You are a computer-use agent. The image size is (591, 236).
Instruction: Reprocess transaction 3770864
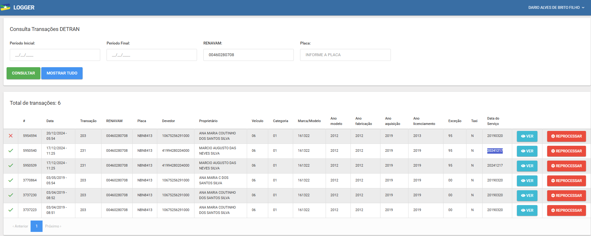click(566, 181)
